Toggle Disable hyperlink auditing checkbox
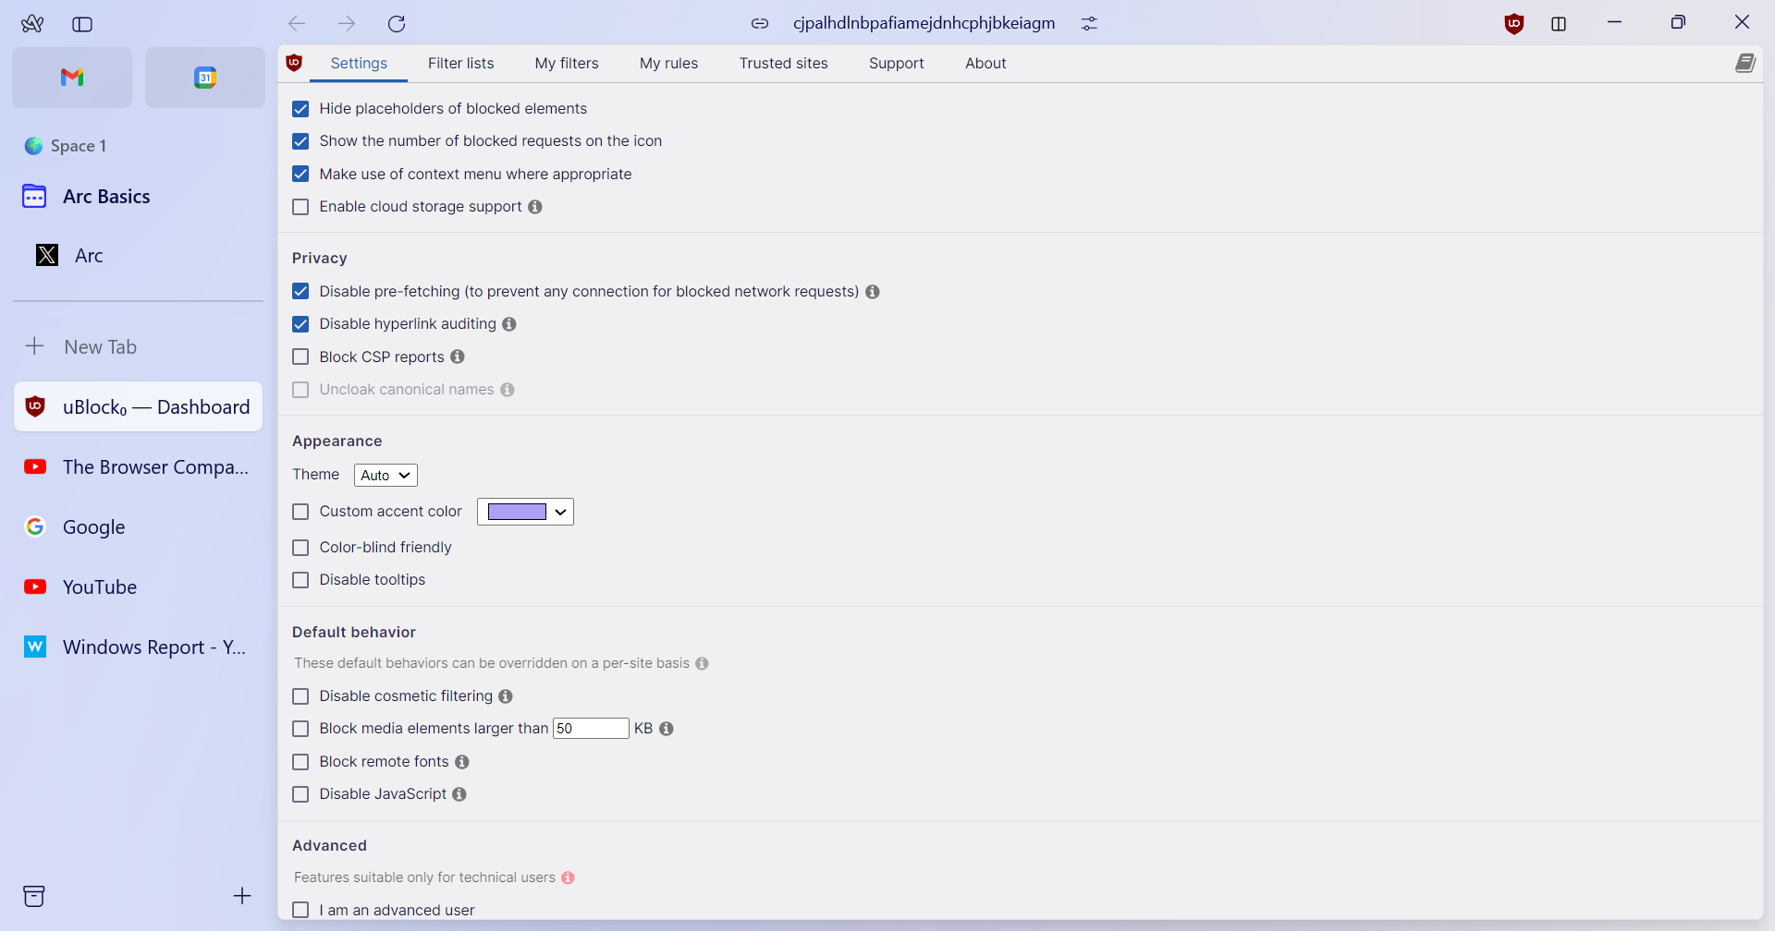The width and height of the screenshot is (1775, 931). 300,324
